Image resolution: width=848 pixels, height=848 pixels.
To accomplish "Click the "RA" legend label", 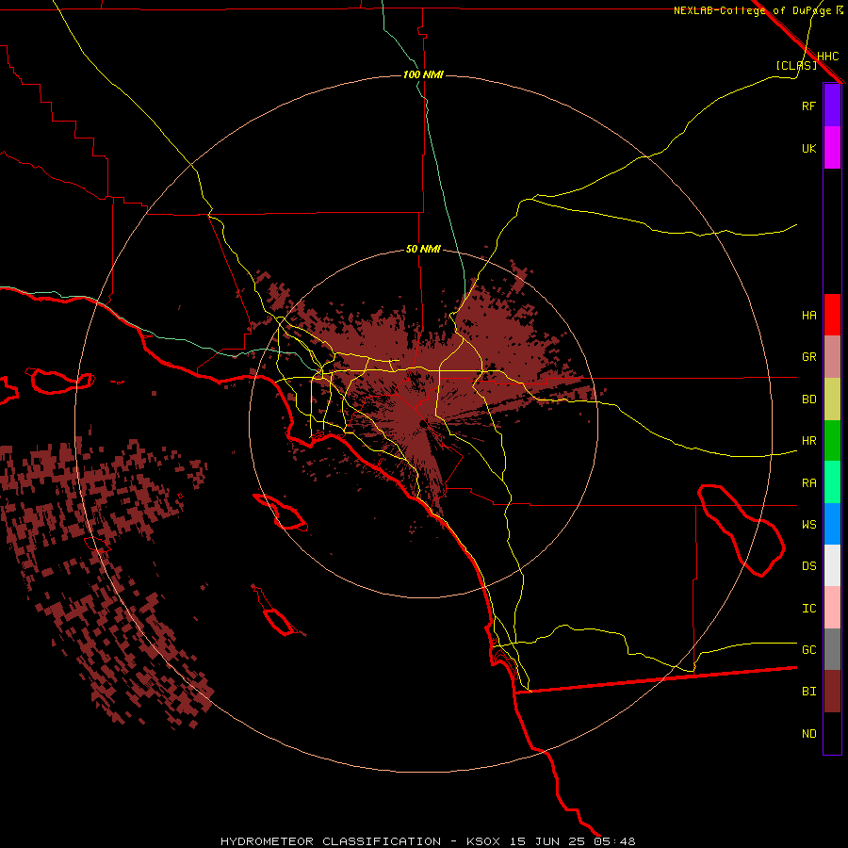I will pyautogui.click(x=808, y=483).
